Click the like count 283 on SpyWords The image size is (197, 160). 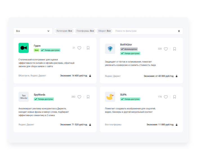click(73, 97)
